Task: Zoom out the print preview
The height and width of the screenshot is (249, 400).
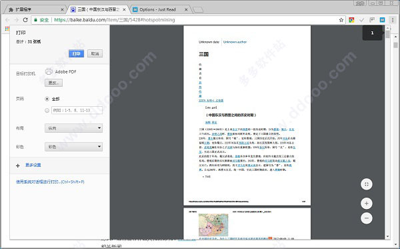Action: click(x=367, y=218)
